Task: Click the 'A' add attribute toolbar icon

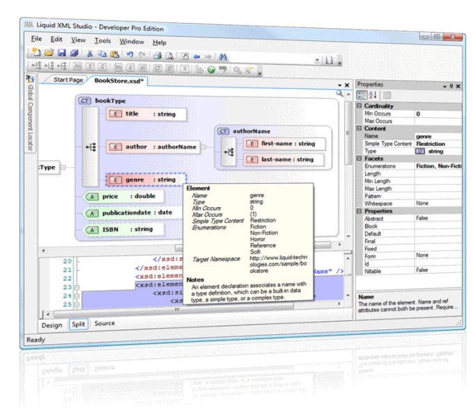Action: tap(130, 67)
